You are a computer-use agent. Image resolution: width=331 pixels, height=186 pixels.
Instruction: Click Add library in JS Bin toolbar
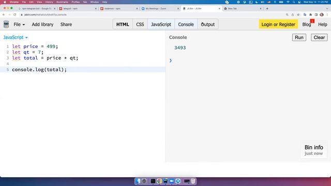coord(42,24)
